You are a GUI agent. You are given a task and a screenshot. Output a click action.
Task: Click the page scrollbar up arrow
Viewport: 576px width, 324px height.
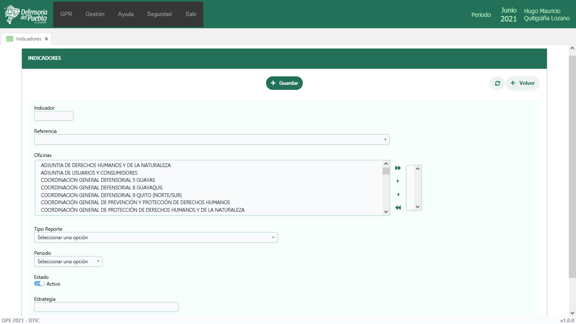[572, 49]
